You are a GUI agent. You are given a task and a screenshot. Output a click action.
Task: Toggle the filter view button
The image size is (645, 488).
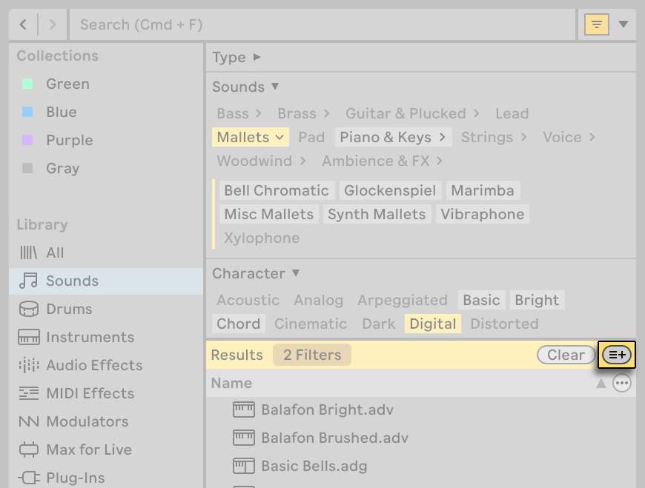point(597,24)
